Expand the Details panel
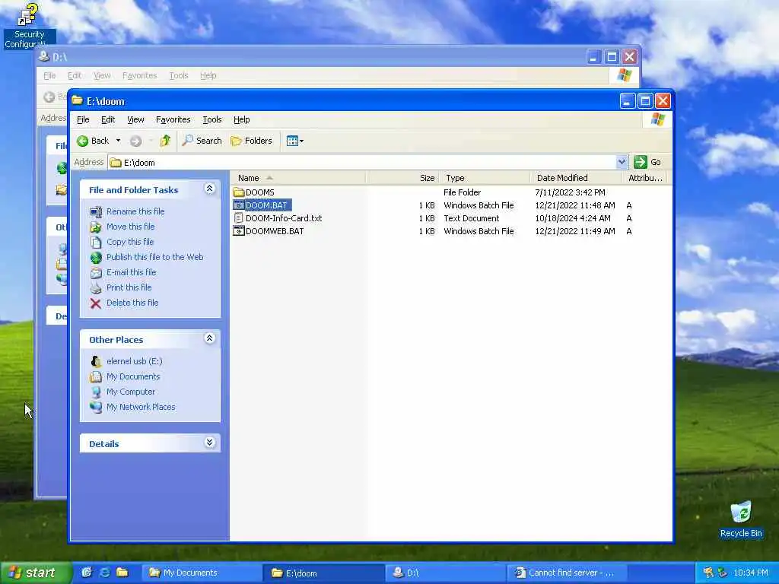 [210, 443]
